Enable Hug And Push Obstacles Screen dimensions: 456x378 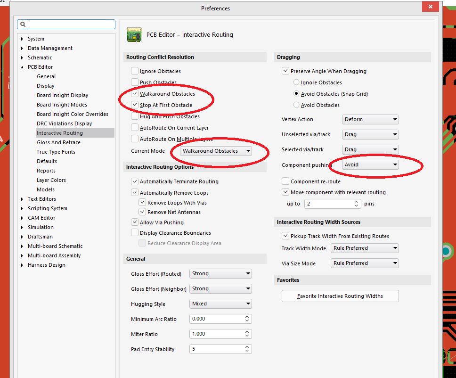135,116
